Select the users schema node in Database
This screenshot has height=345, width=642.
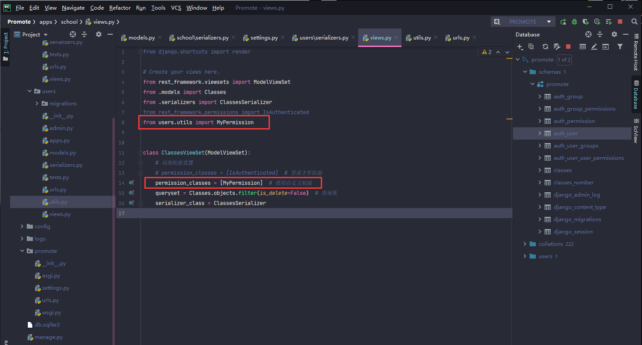pos(545,256)
